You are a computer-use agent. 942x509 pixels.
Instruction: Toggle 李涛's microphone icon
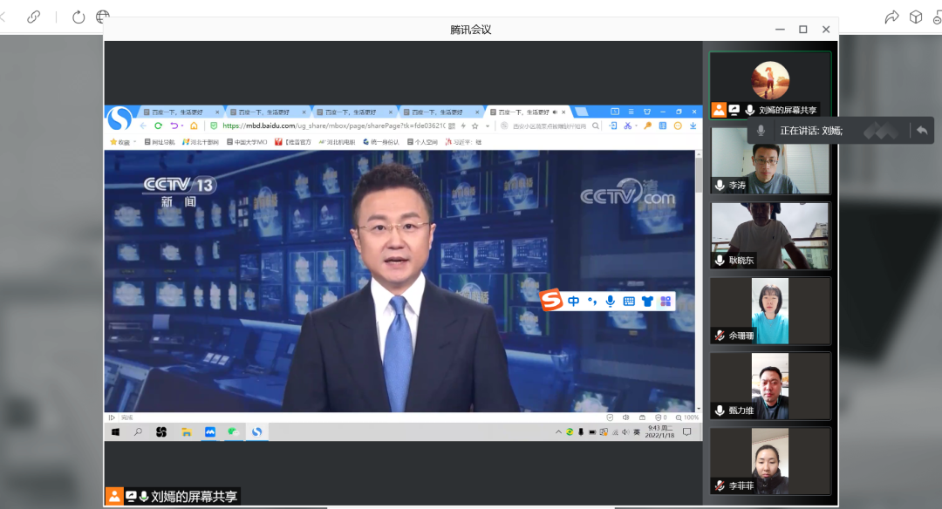click(720, 186)
